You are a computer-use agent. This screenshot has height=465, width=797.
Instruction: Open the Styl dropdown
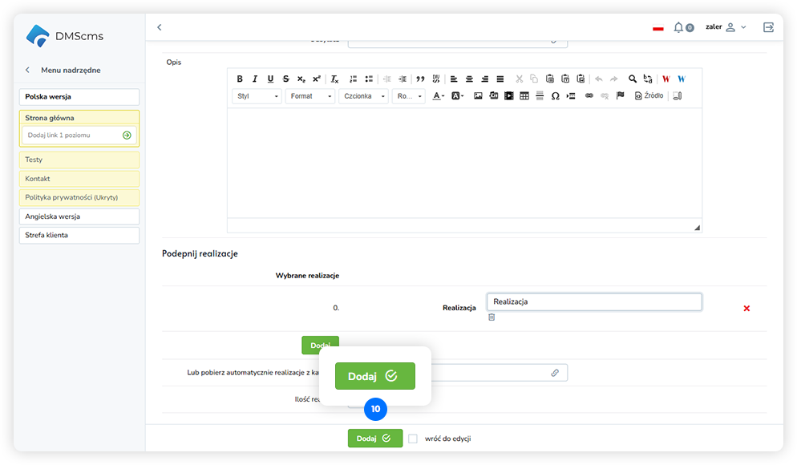(257, 96)
